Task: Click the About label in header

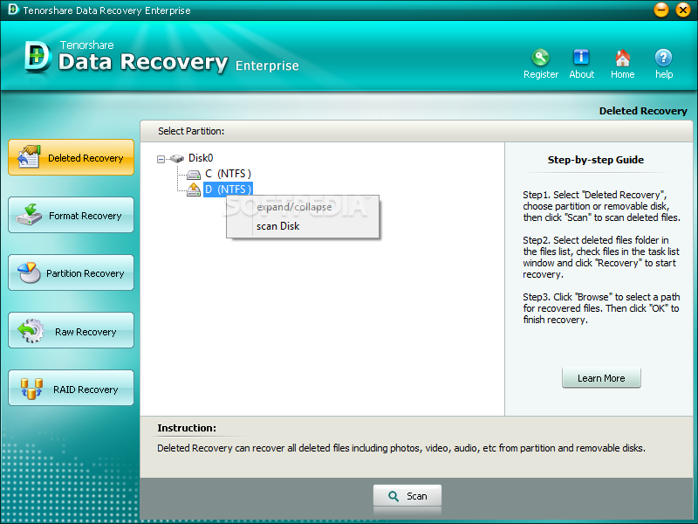Action: click(x=581, y=74)
